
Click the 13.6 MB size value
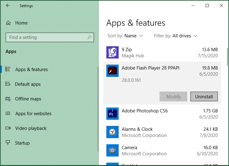click(x=210, y=50)
